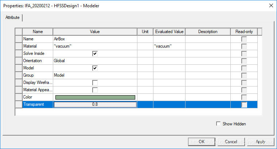277x149 pixels.
Task: Toggle Read-only checkbox in the Orientation row
Action: [x=244, y=61]
